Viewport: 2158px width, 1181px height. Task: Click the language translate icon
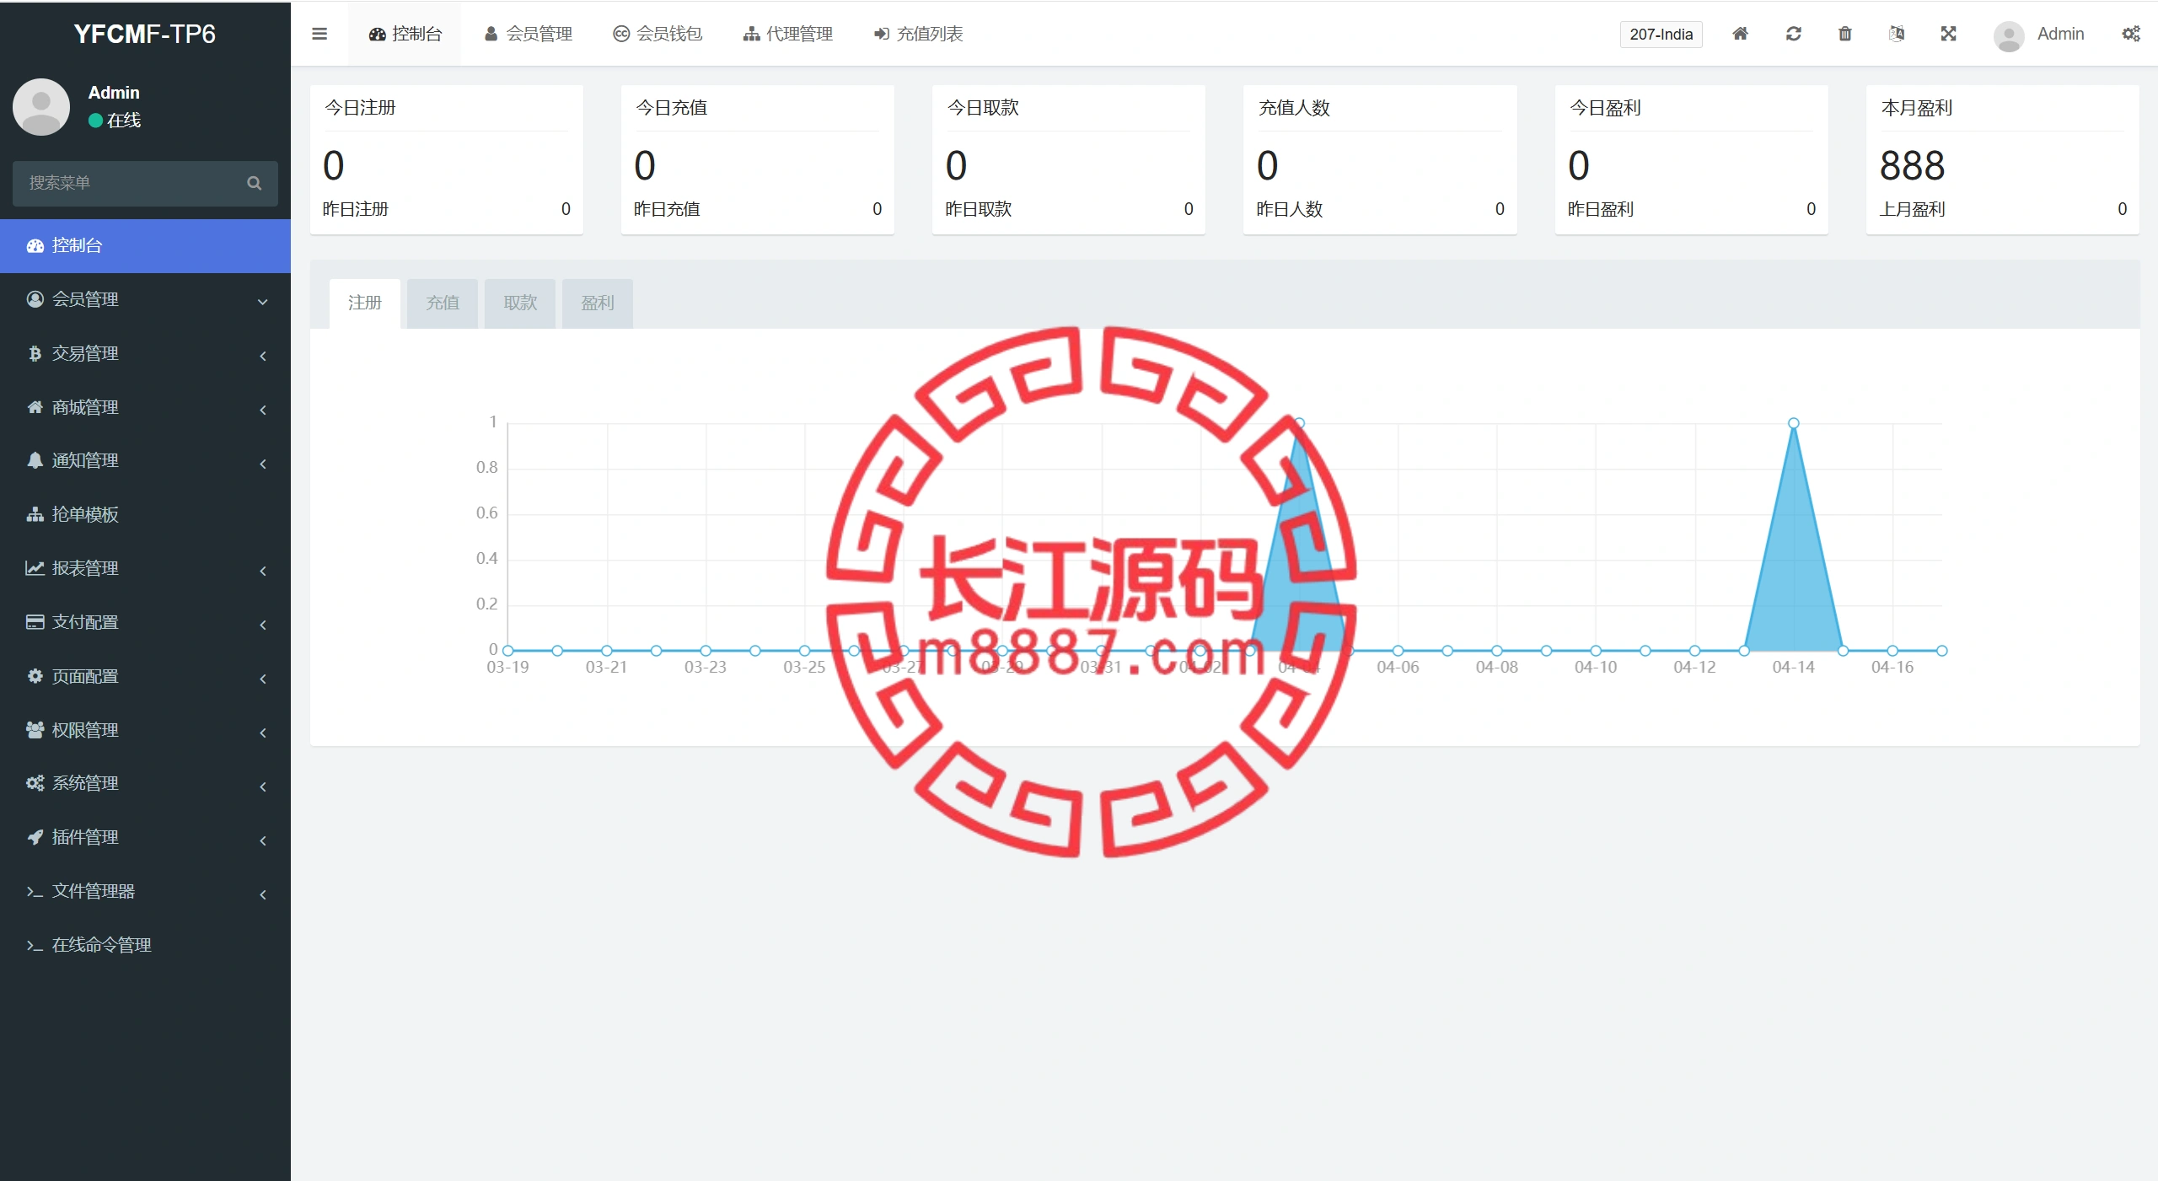click(1897, 34)
